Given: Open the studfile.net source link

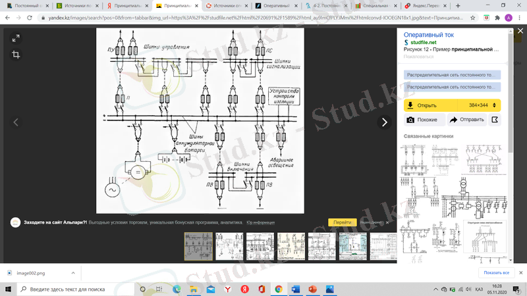Looking at the screenshot, I should (423, 42).
